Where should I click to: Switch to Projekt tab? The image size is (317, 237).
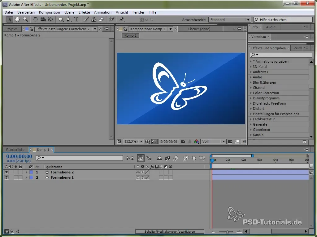tap(11, 29)
